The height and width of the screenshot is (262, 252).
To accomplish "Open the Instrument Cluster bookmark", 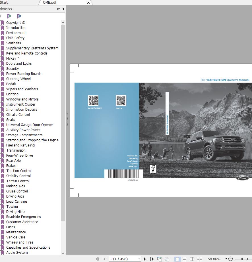I will click(x=21, y=104).
